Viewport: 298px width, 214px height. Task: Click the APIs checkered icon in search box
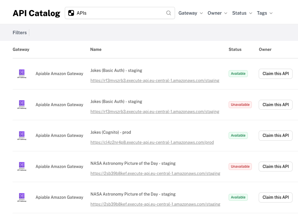(71, 13)
